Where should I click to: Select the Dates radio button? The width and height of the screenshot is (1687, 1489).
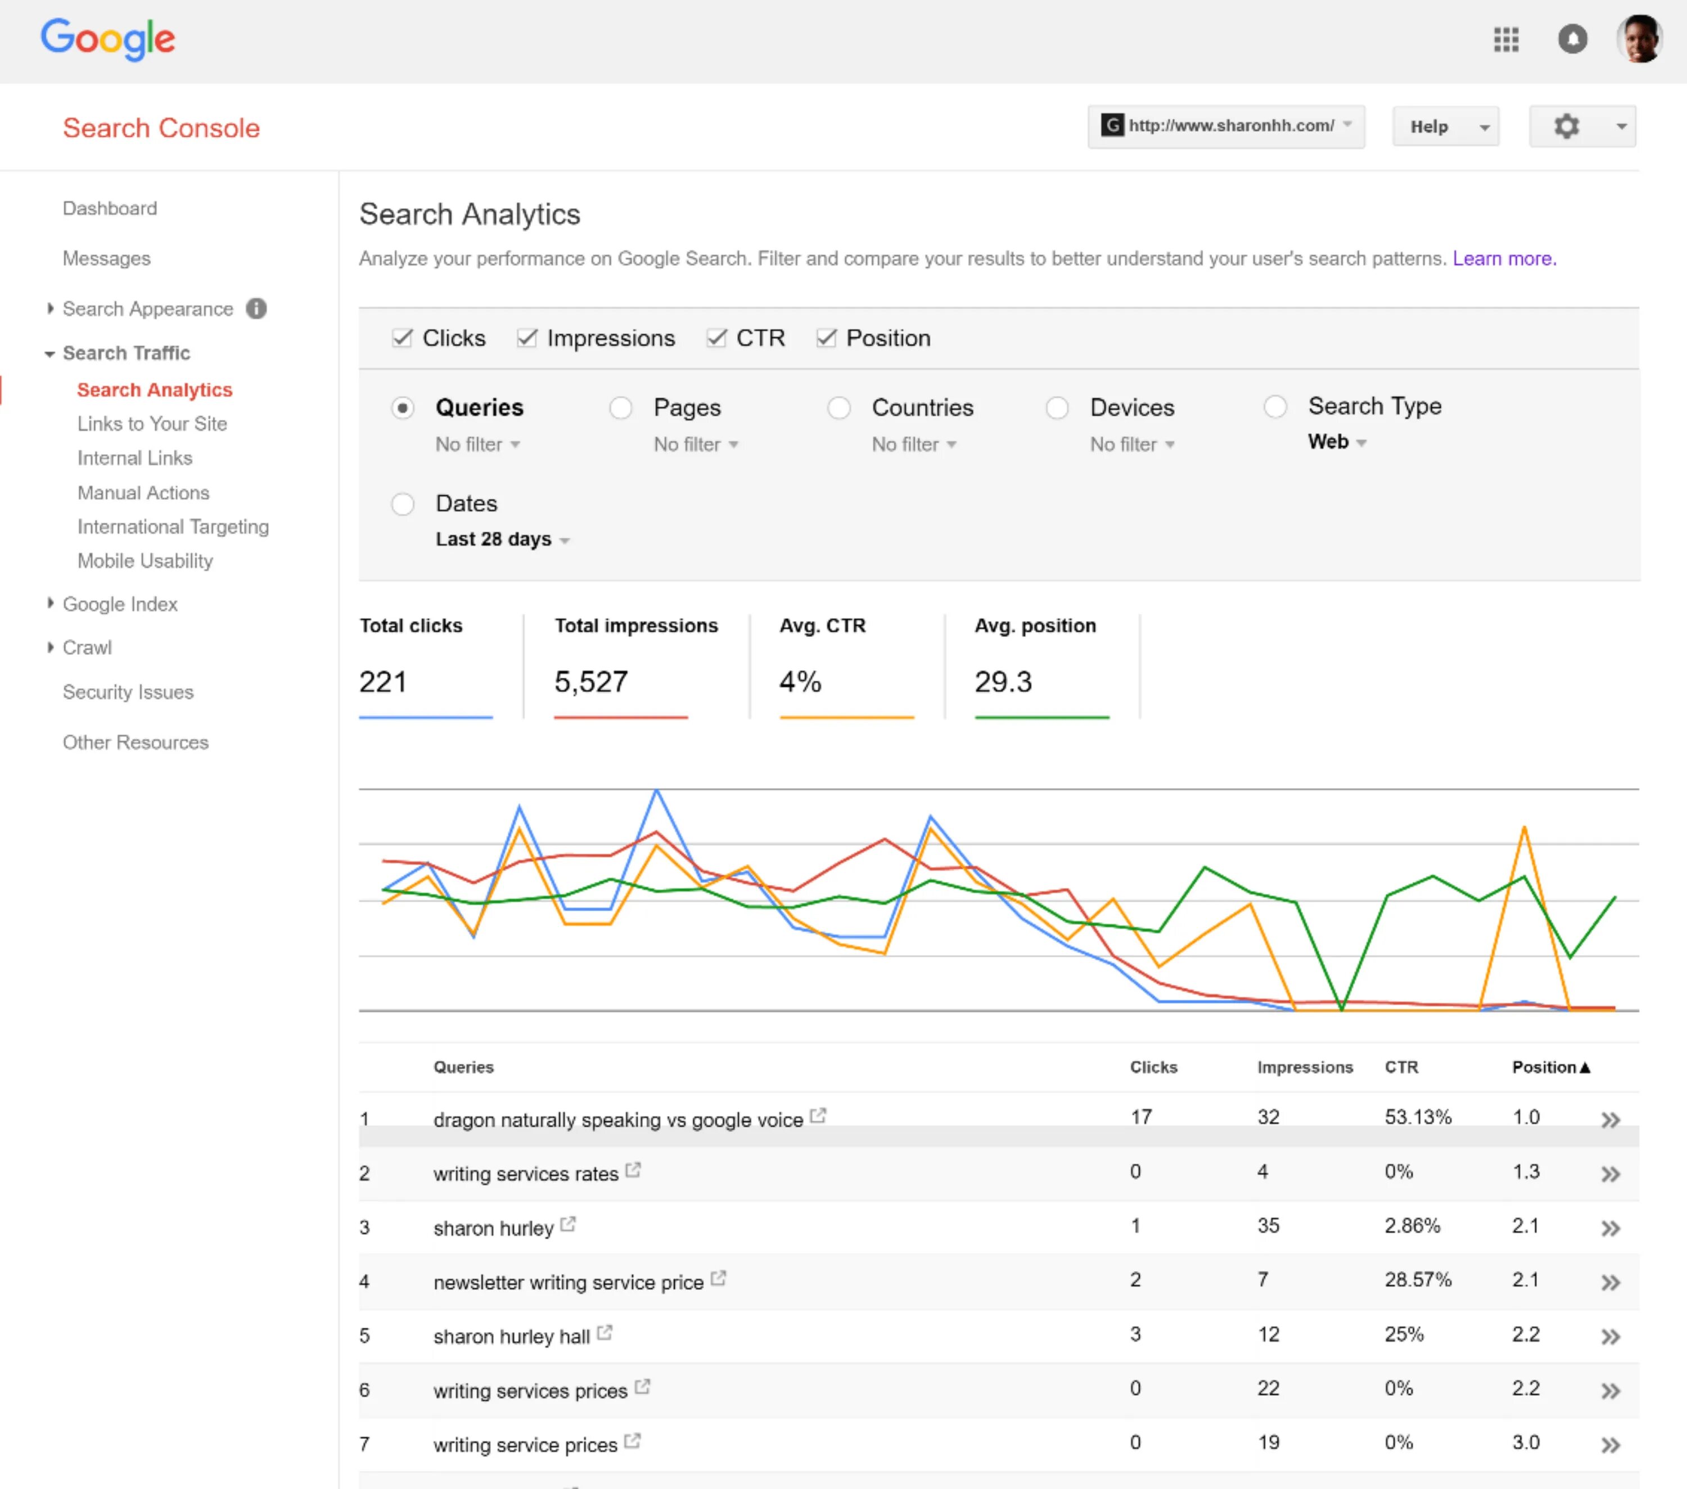[403, 504]
